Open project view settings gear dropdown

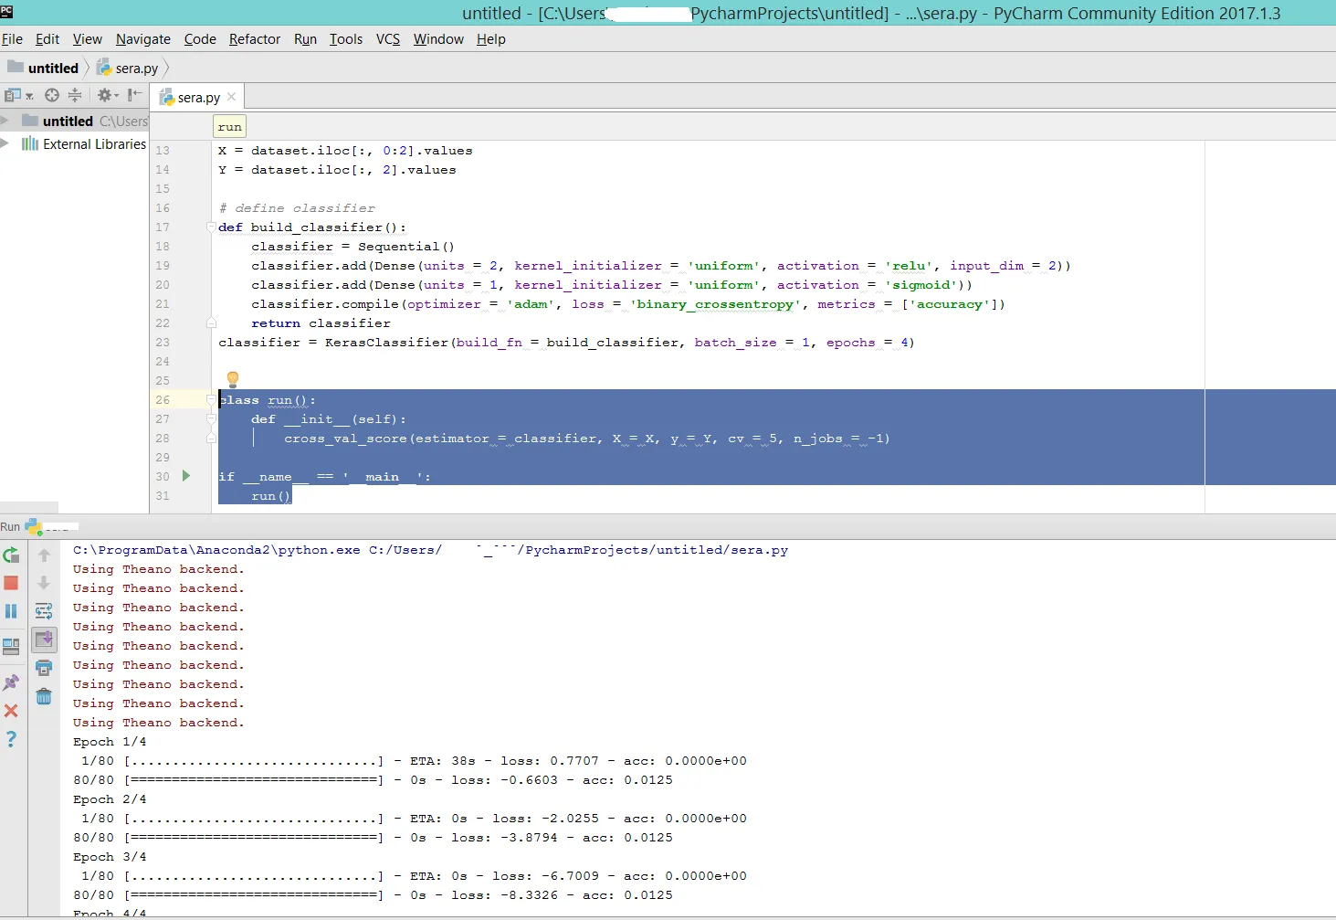tap(108, 95)
